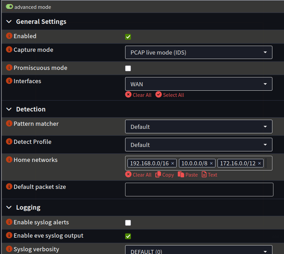Click the Capture mode label

pos(33,50)
